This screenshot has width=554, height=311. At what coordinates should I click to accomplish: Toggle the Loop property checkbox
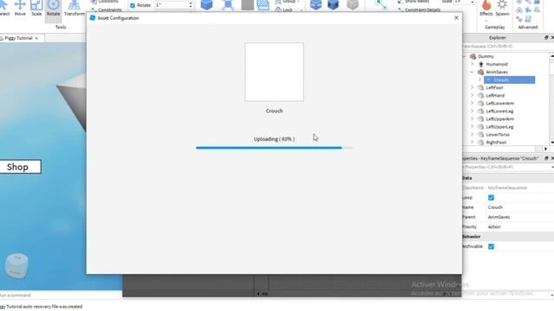coord(491,198)
